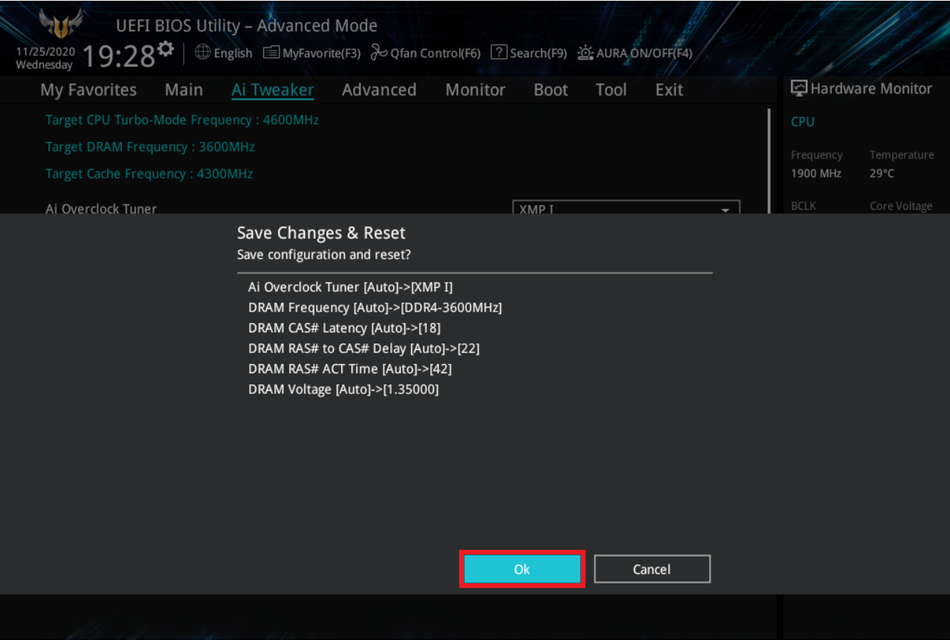Screen dimensions: 950x640
Task: Click the Save Changes & Reset title
Action: (x=321, y=233)
